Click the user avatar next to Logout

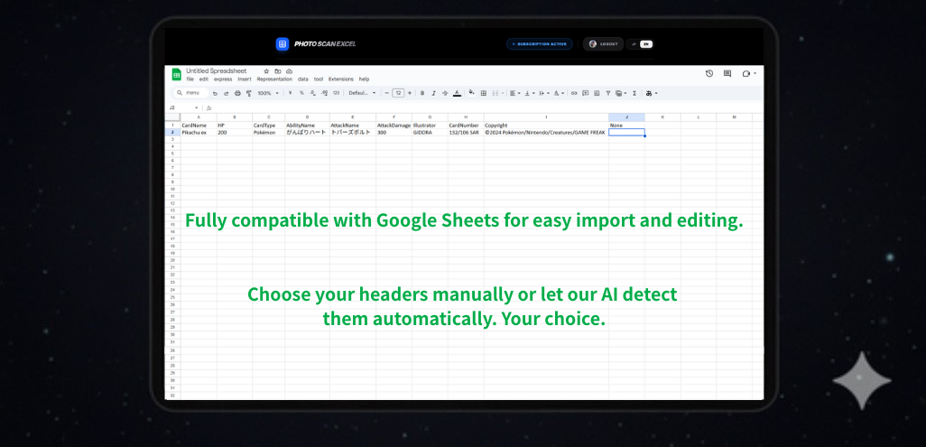pos(593,43)
